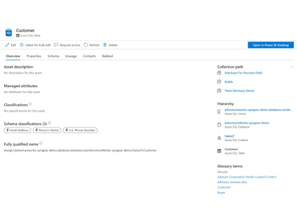This screenshot has width=297, height=223.
Task: Click the Azure SQL Server hierarchy icon
Action: pos(219,112)
